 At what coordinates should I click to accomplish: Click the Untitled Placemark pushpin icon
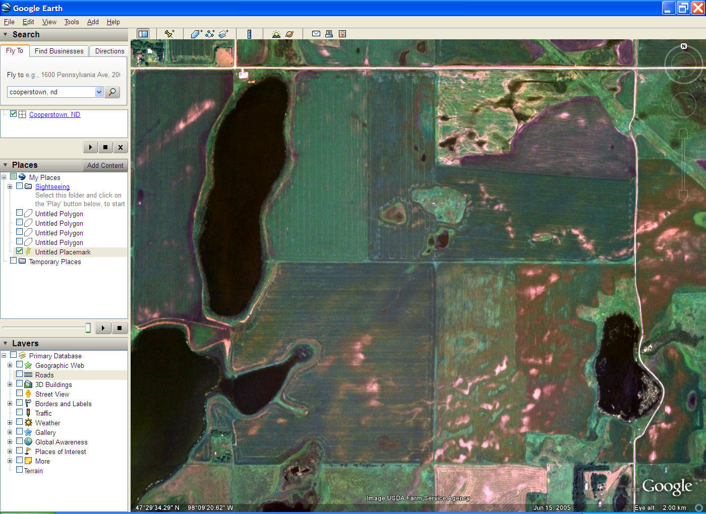(x=28, y=251)
